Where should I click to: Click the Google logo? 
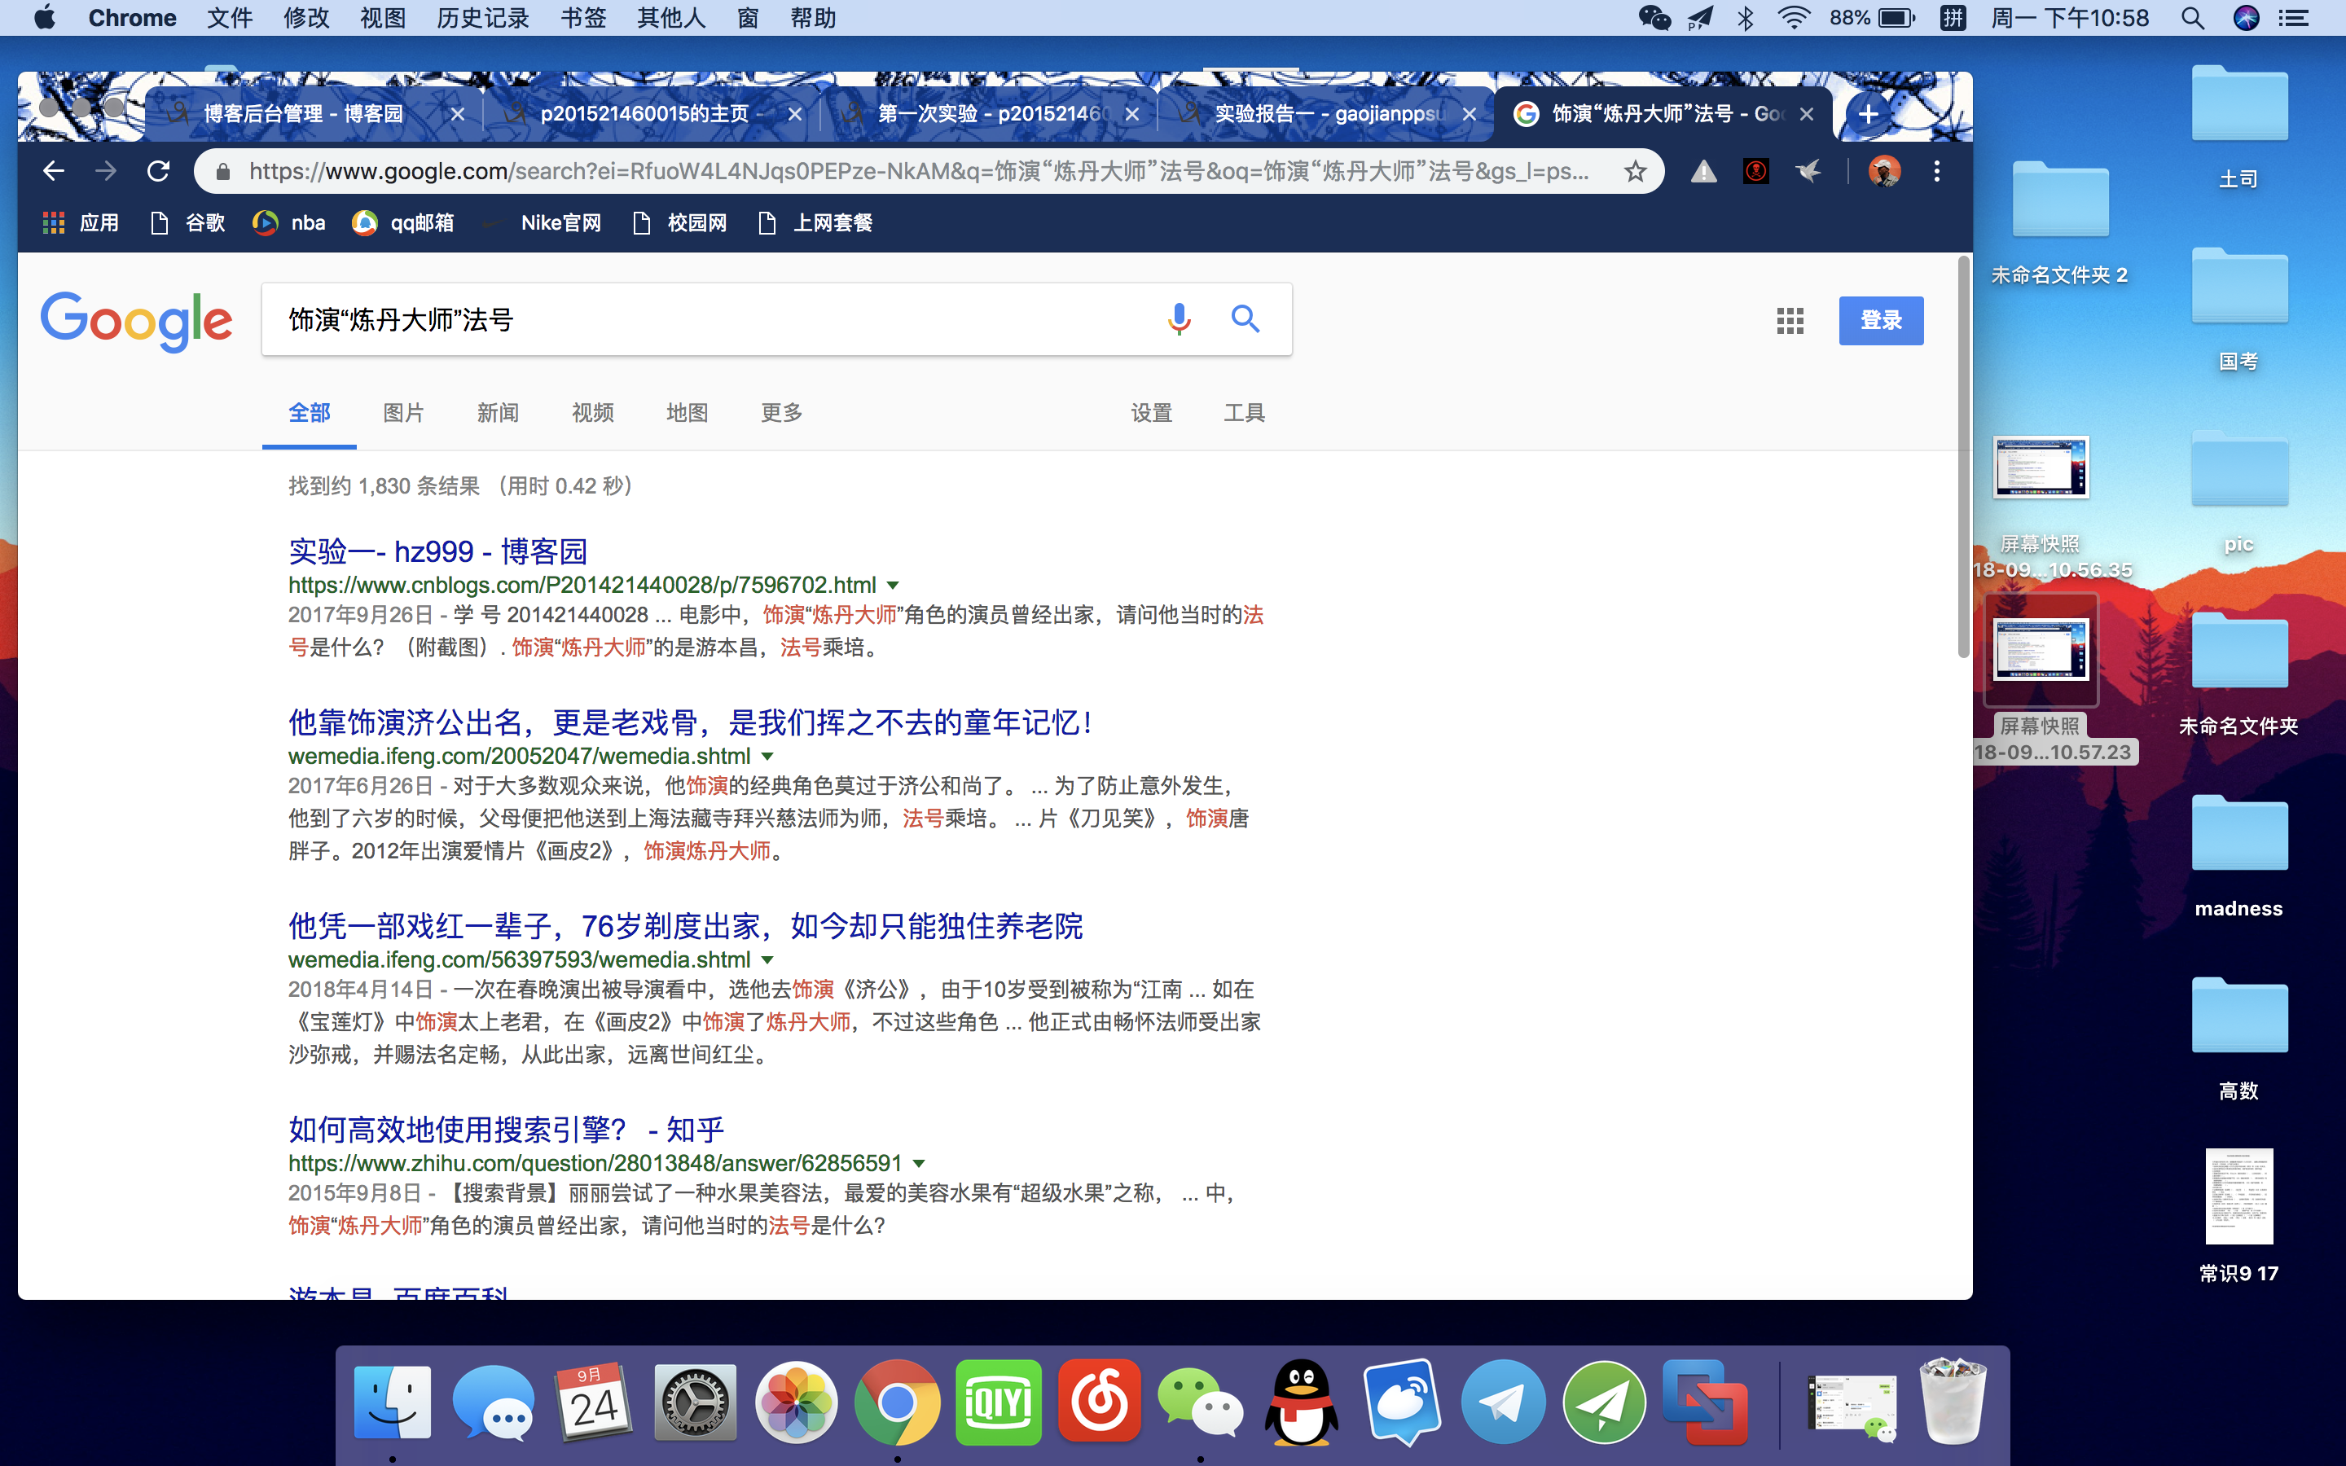point(136,321)
